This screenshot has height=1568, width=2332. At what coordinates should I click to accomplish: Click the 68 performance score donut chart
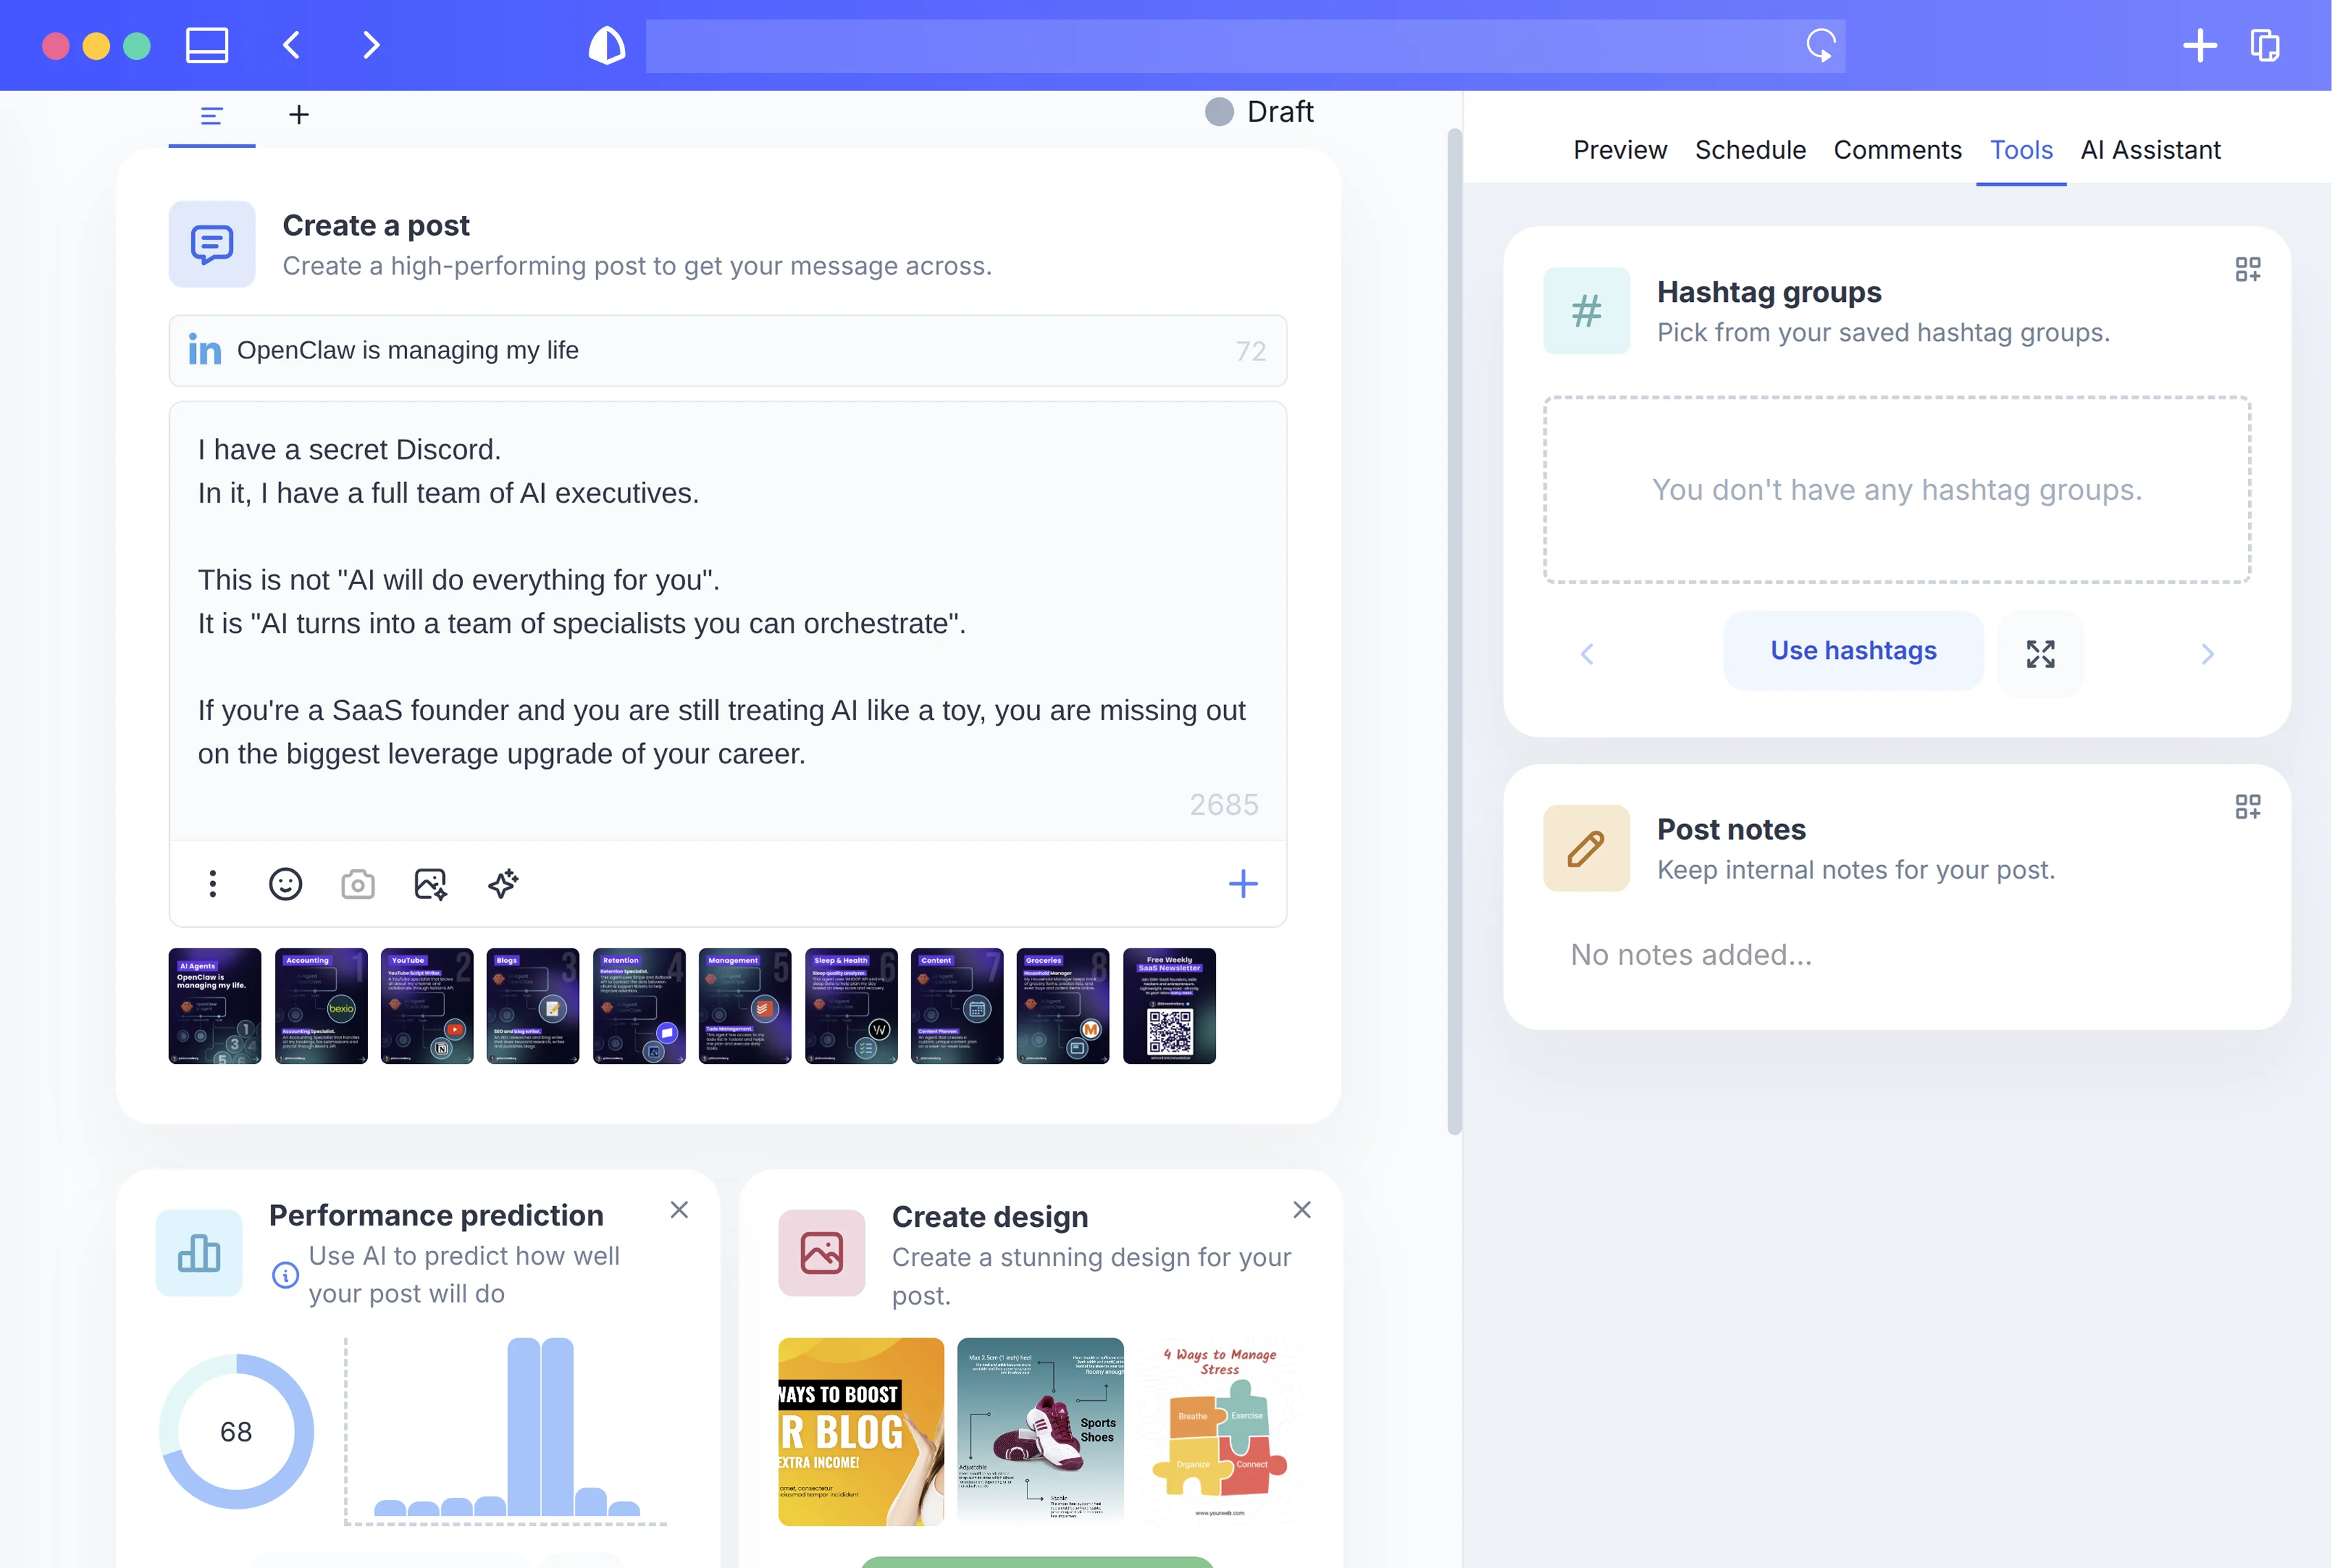click(x=236, y=1431)
